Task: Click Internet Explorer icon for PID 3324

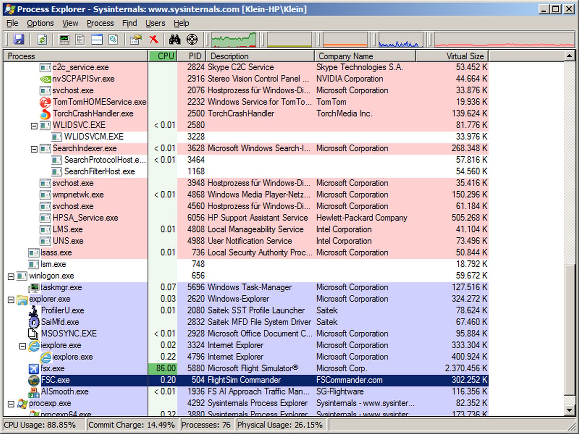Action: click(34, 345)
